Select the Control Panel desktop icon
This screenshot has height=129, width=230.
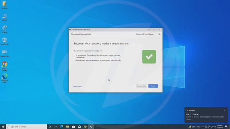pyautogui.click(x=5, y=53)
